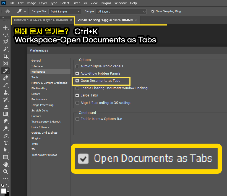Reset default foreground and background colors
The width and height of the screenshot is (227, 196).
click(2, 185)
